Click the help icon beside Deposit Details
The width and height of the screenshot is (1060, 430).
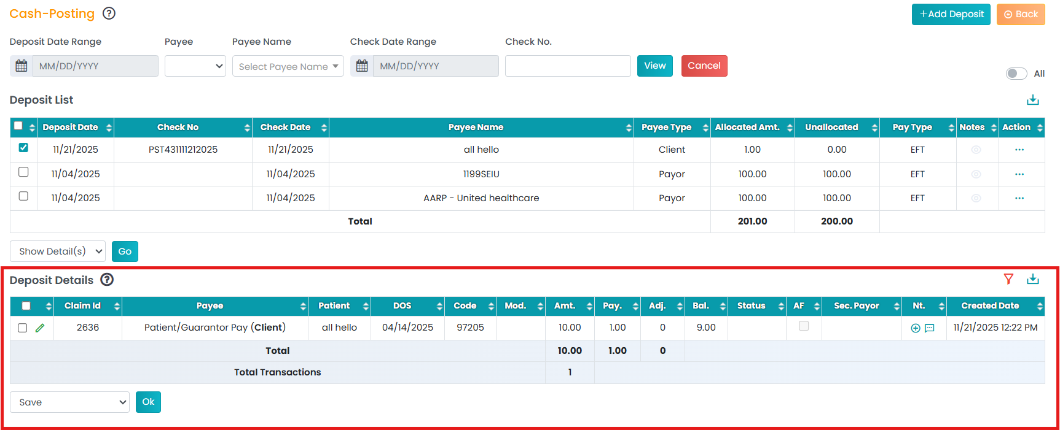coord(107,280)
